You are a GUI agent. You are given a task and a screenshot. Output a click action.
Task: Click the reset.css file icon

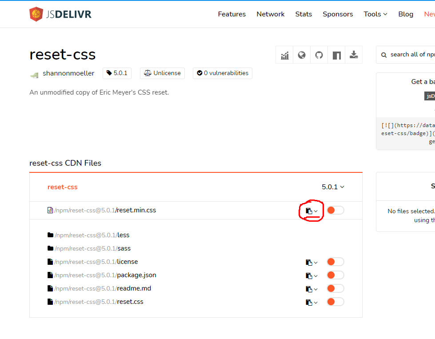[x=50, y=302]
